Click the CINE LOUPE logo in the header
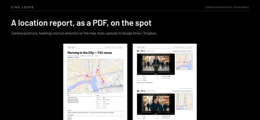Viewport: 260px width, 120px height. (x=22, y=7)
